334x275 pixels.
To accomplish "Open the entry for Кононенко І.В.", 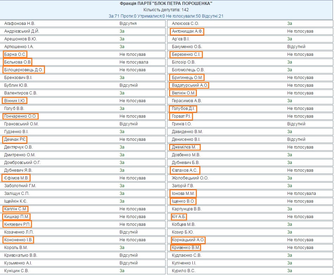I will [x=19, y=240].
